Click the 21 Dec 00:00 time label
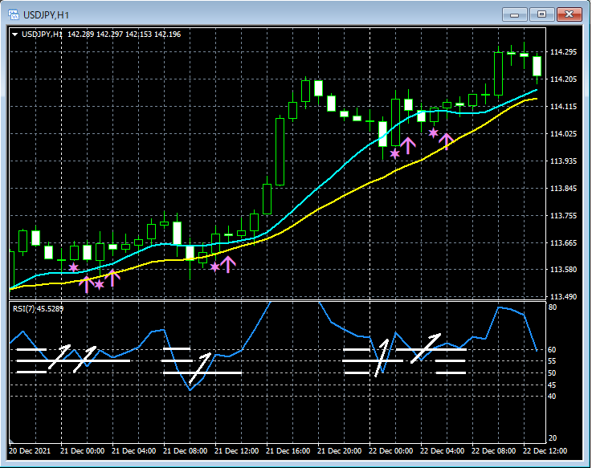The height and width of the screenshot is (468, 592). tap(82, 451)
